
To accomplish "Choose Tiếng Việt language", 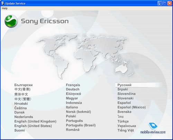I will (126, 130).
